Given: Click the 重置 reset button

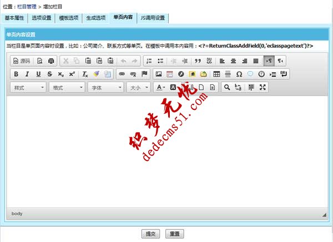Looking at the screenshot, I should 175,234.
